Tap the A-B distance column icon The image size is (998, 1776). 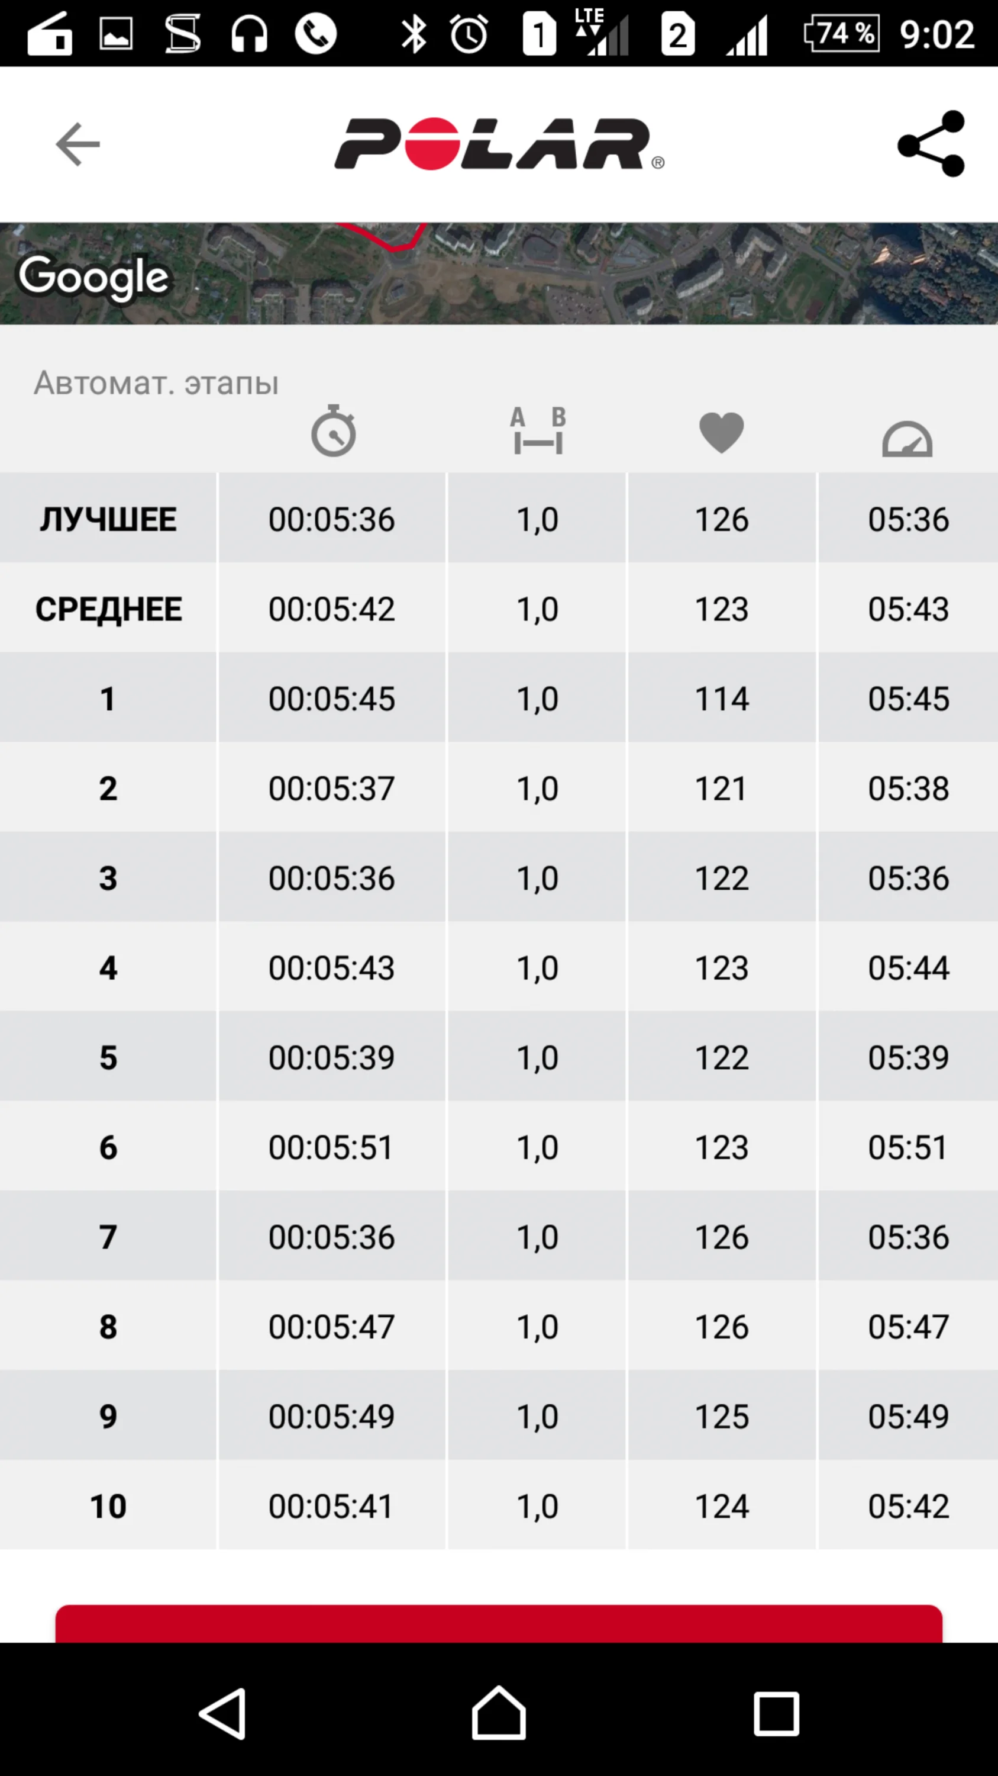pos(538,432)
